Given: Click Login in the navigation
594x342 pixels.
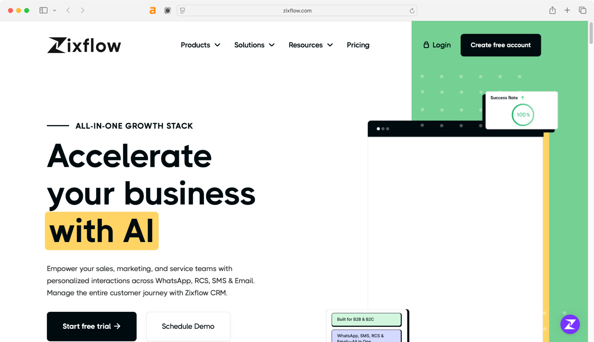Looking at the screenshot, I should pos(441,45).
